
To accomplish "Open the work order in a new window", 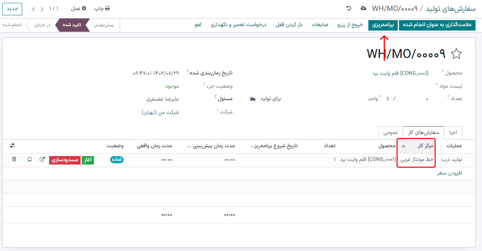I will (x=42, y=159).
